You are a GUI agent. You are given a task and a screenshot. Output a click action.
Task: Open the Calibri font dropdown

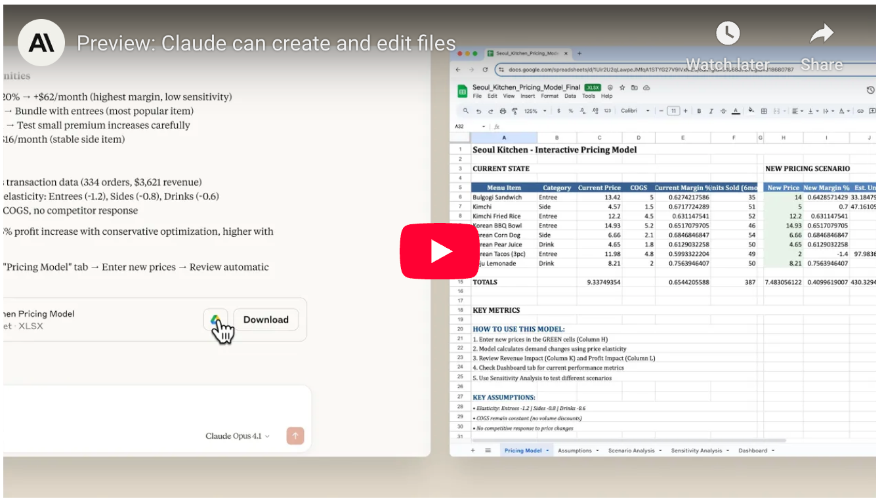(x=635, y=111)
